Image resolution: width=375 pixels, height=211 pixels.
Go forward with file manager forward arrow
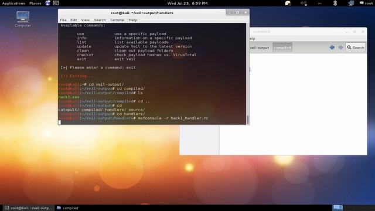click(341, 47)
